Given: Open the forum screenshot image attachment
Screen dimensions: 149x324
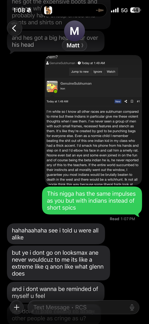Looking at the screenshot, I should (x=93, y=120).
